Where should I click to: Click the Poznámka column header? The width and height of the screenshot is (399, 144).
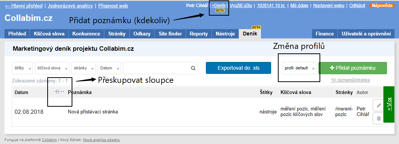pyautogui.click(x=79, y=93)
